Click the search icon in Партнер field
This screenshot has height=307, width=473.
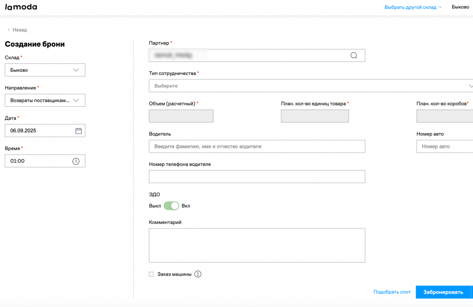coord(354,55)
